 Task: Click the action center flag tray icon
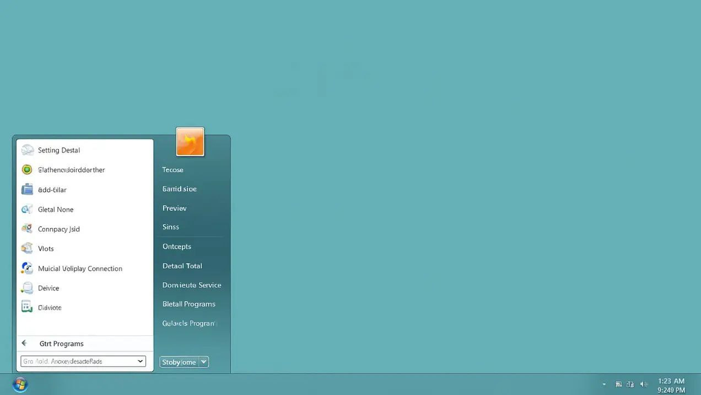(x=619, y=384)
